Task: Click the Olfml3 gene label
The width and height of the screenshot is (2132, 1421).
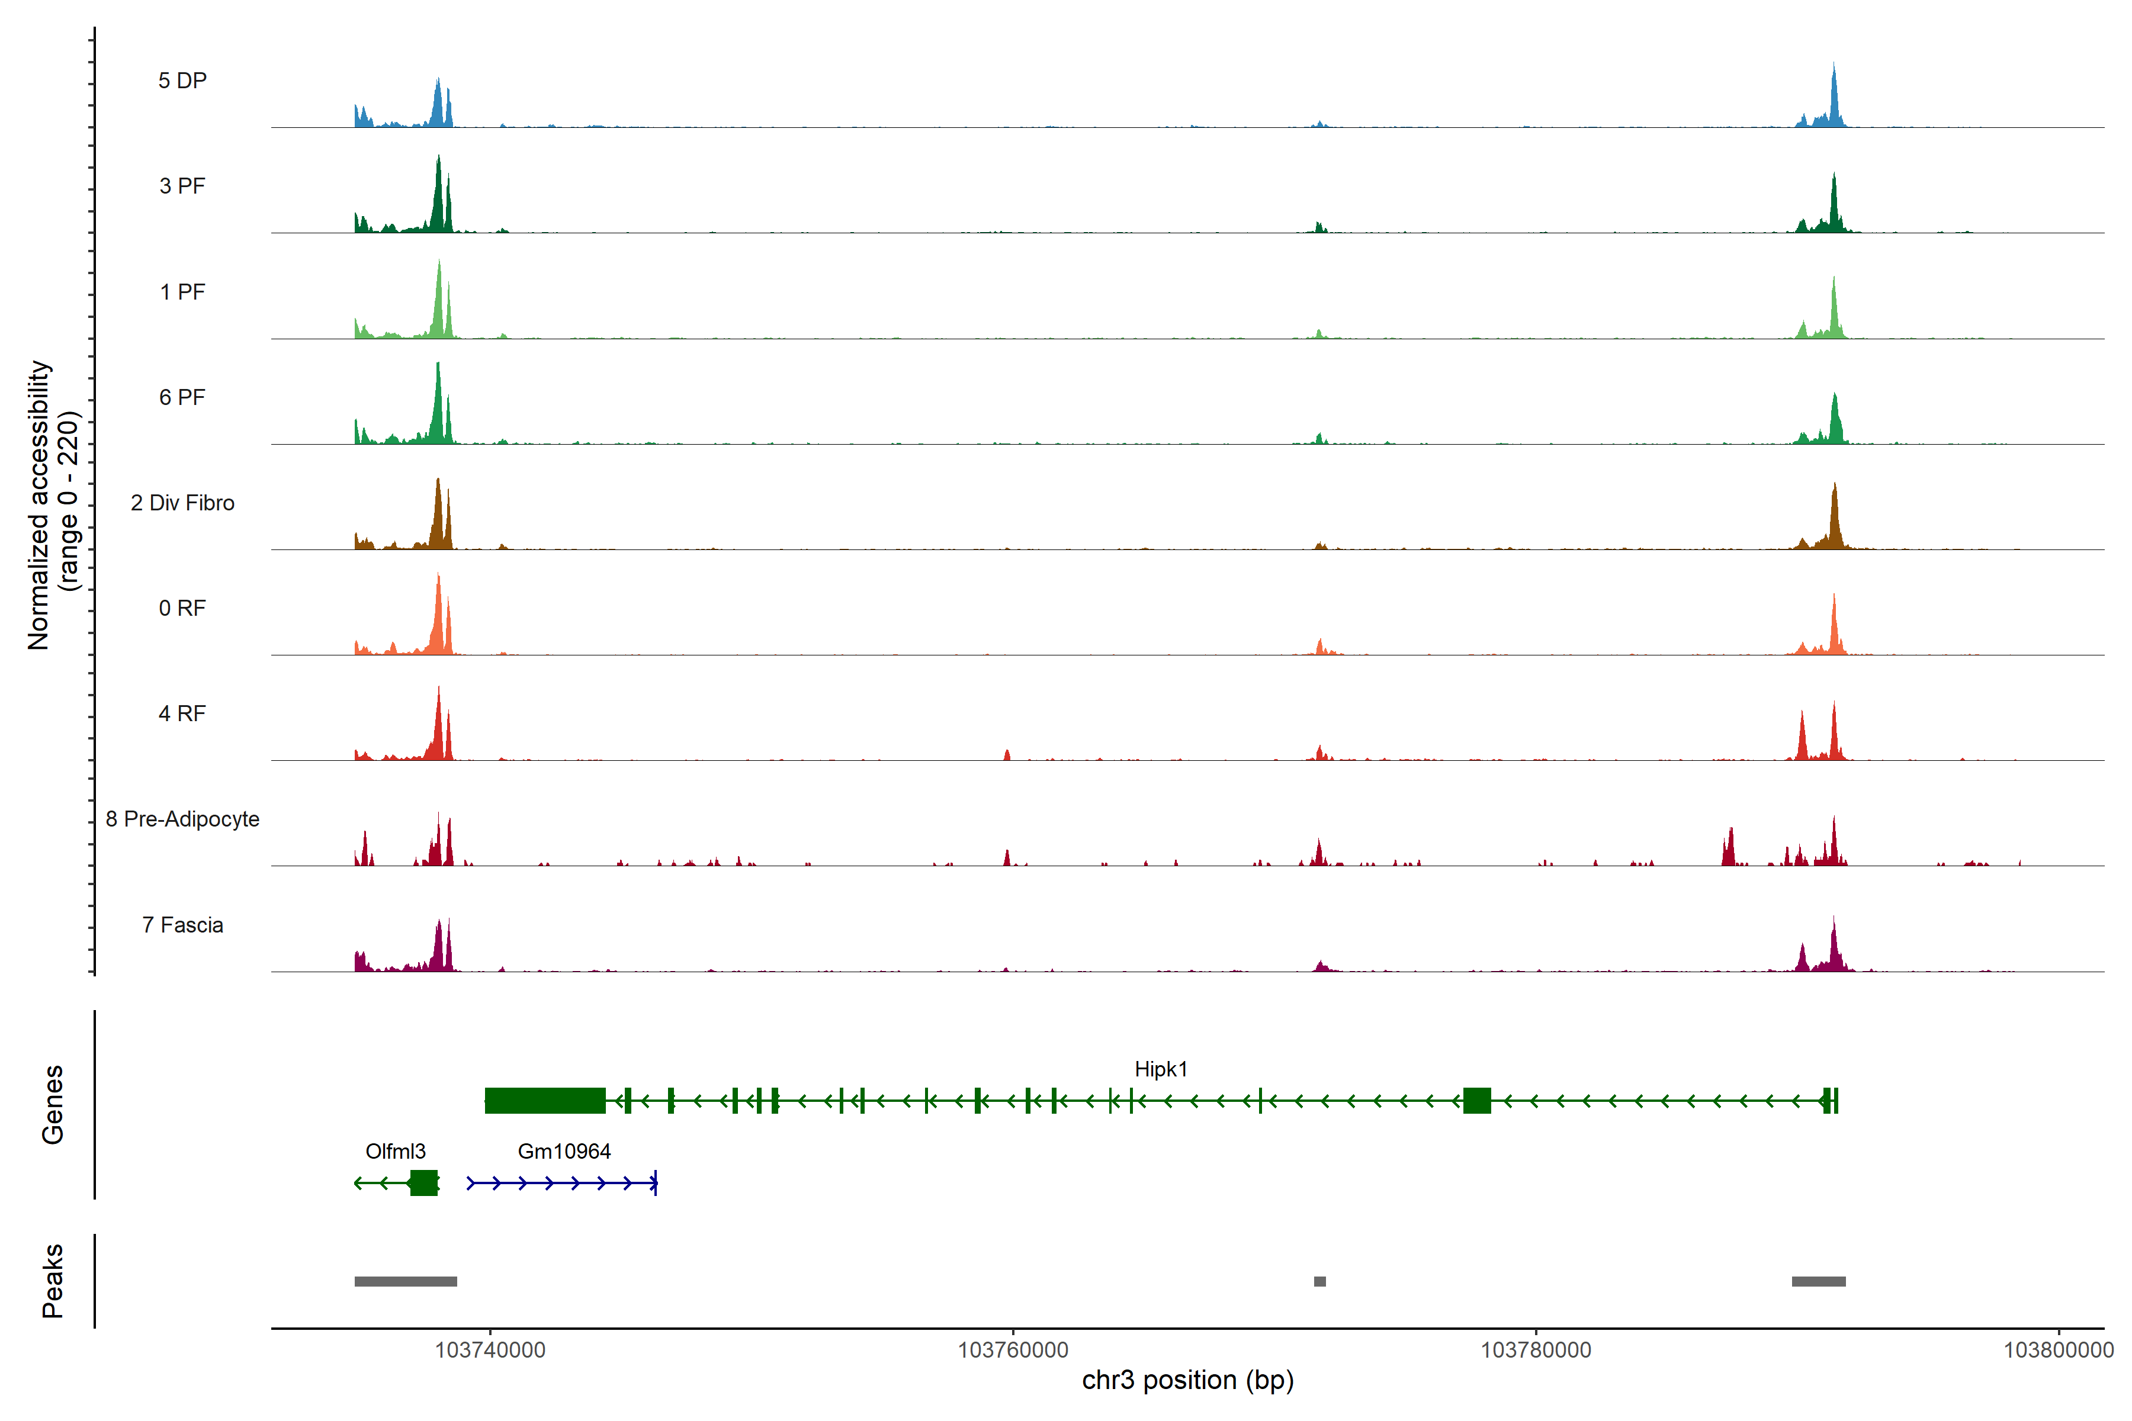Action: 395,1151
